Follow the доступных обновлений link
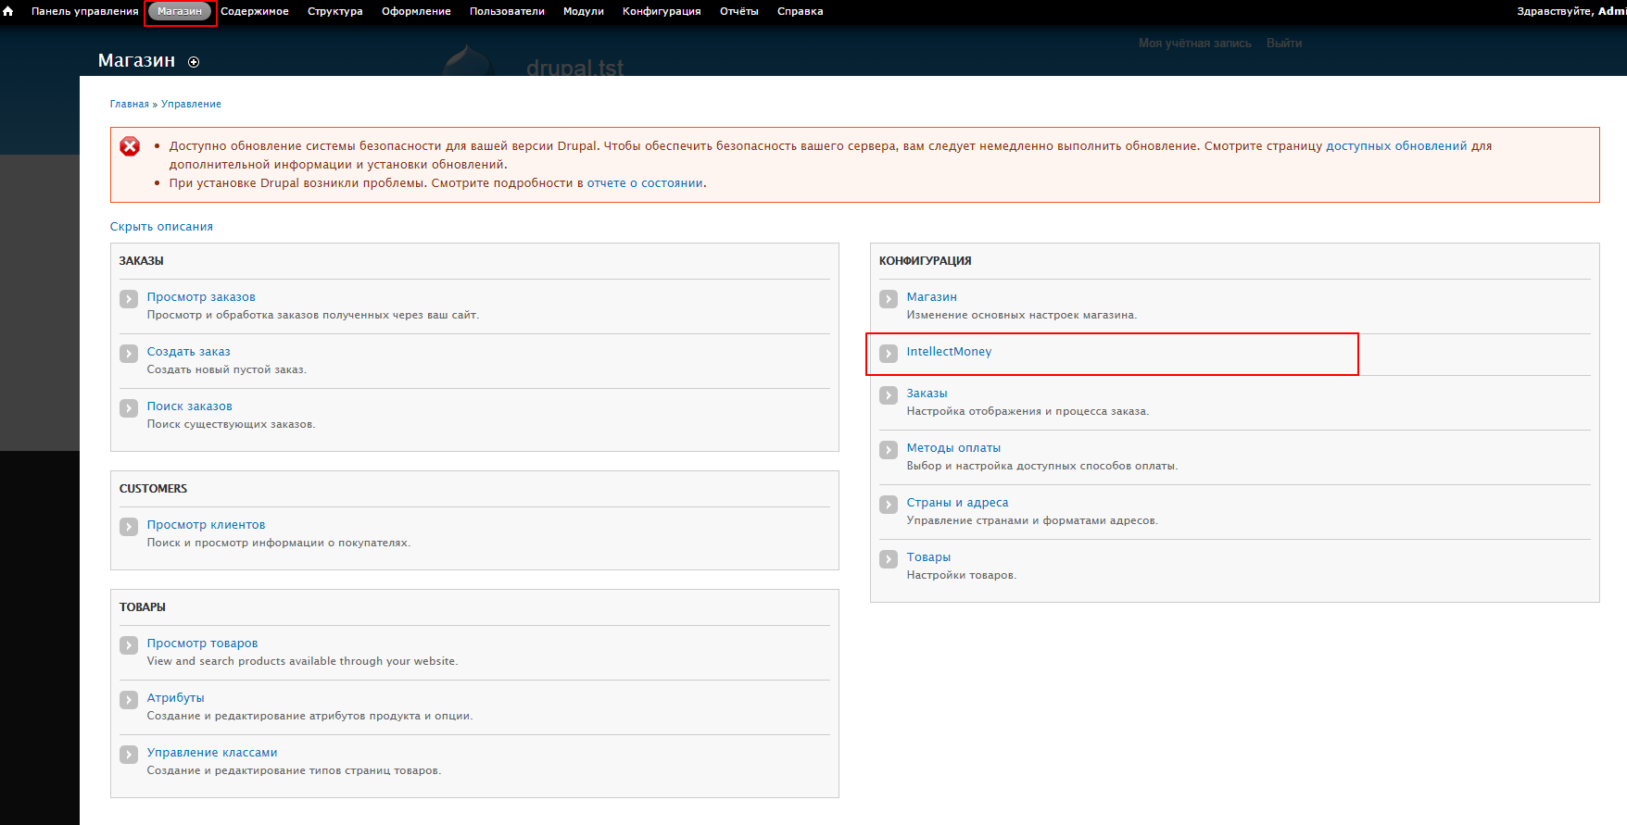The width and height of the screenshot is (1627, 825). click(1395, 146)
